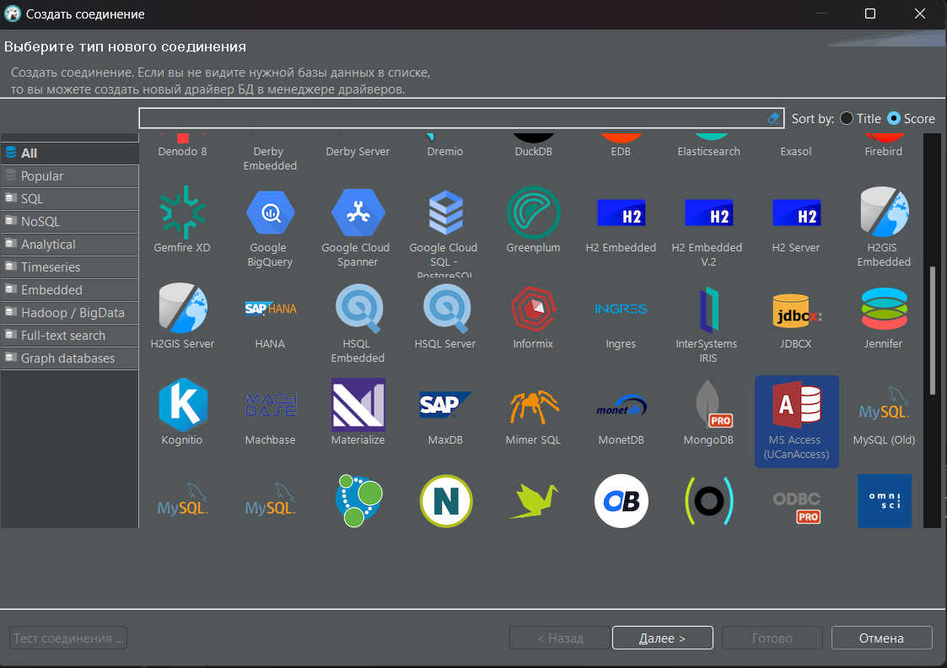Select the MonetDB icon
Screen dimensions: 947x668
pos(621,406)
